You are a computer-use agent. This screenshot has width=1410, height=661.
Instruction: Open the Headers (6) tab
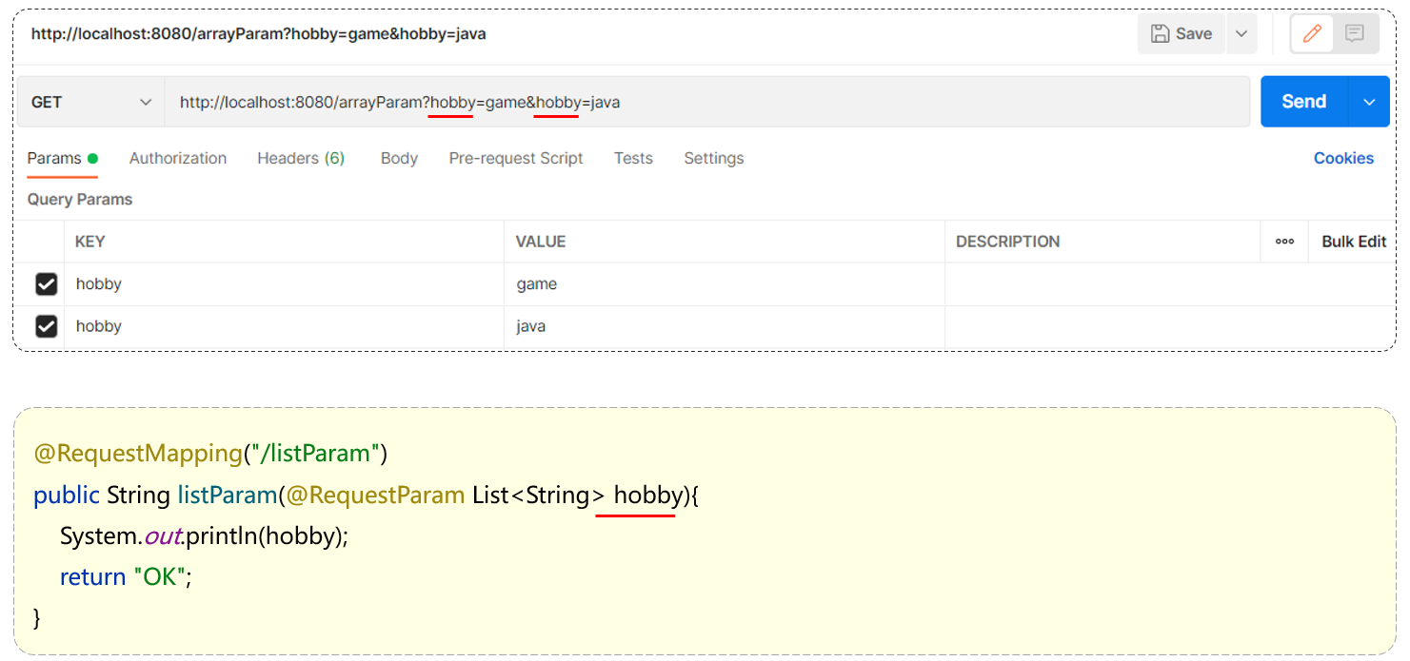pos(301,159)
